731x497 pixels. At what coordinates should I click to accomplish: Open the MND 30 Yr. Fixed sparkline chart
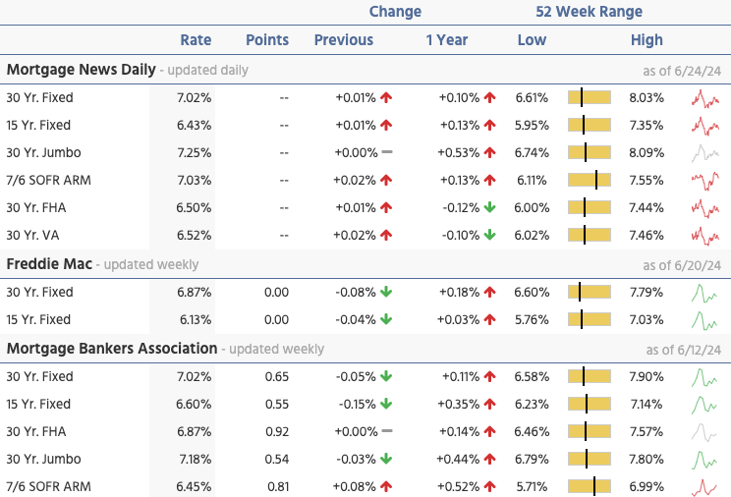coord(705,98)
